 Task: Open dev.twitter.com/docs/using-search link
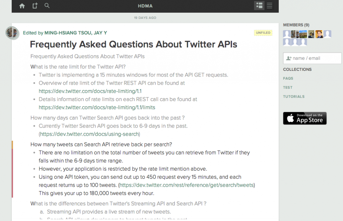click(89, 134)
